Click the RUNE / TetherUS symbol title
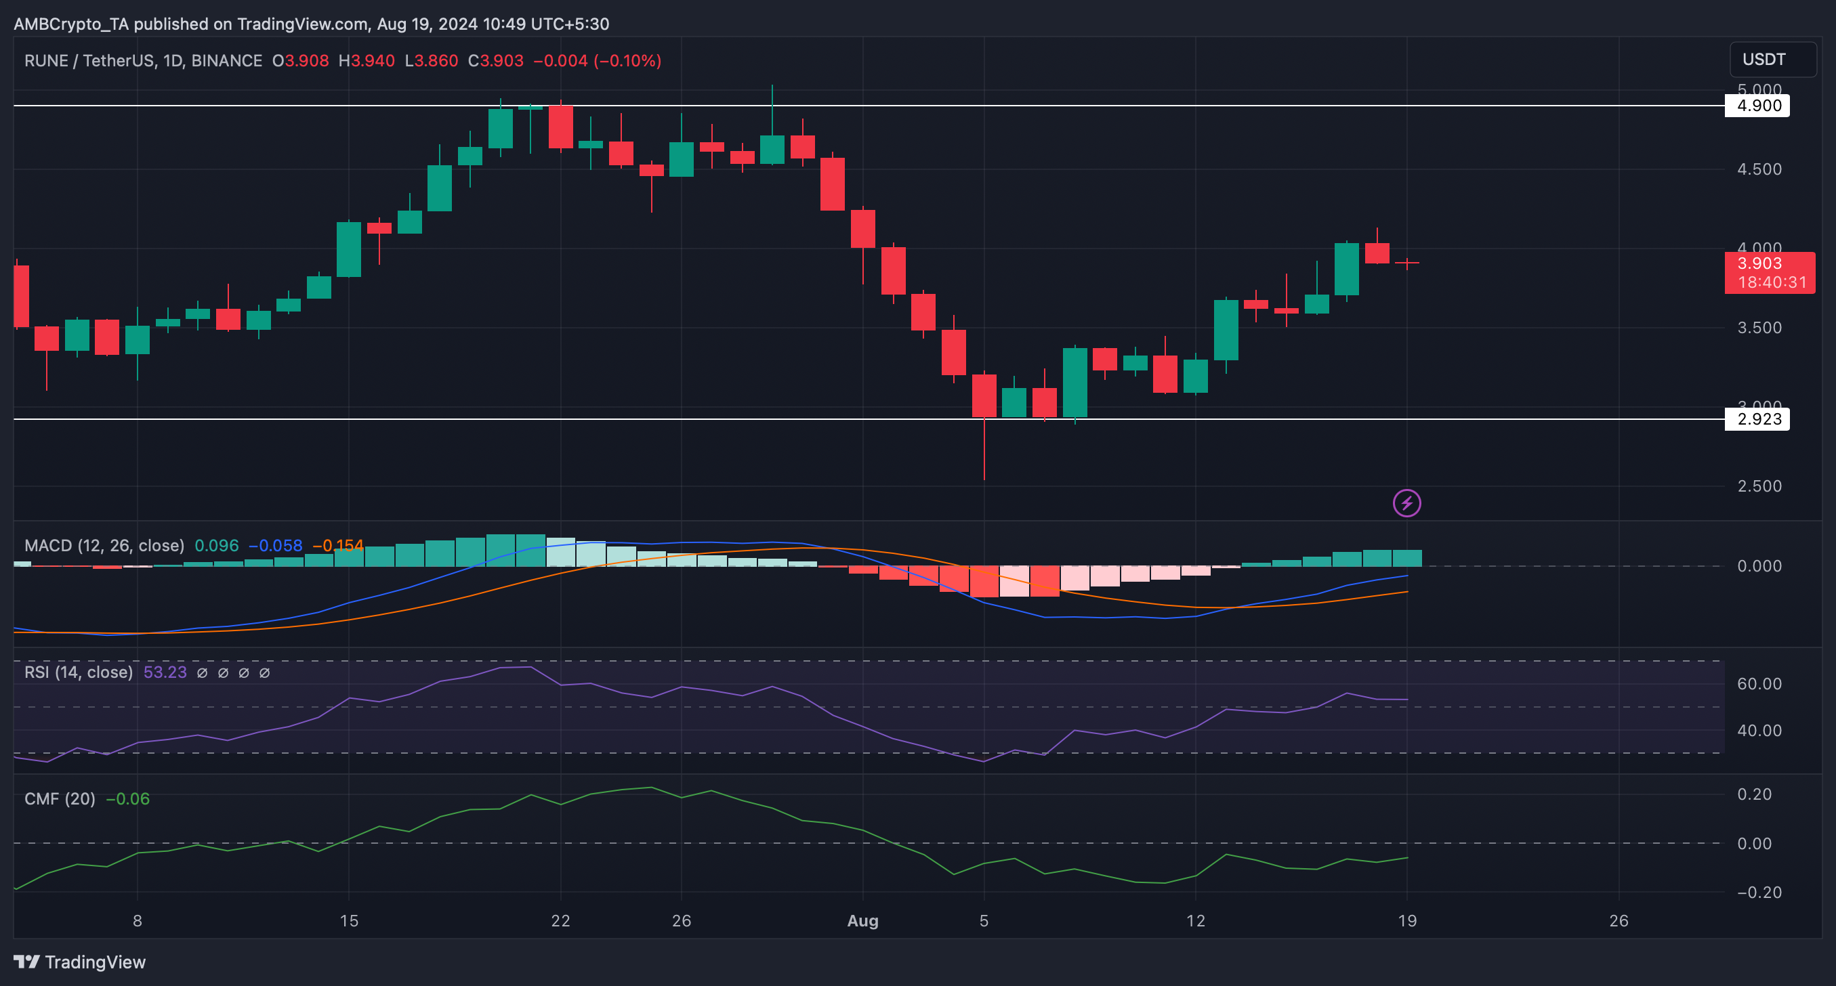The width and height of the screenshot is (1836, 986). [89, 60]
